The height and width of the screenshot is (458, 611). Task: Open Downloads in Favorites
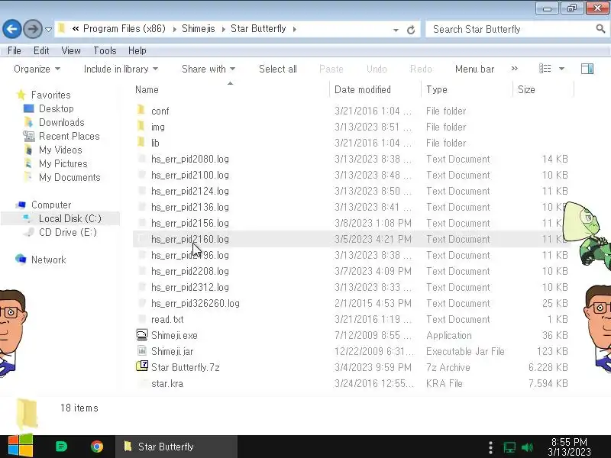pyautogui.click(x=62, y=122)
